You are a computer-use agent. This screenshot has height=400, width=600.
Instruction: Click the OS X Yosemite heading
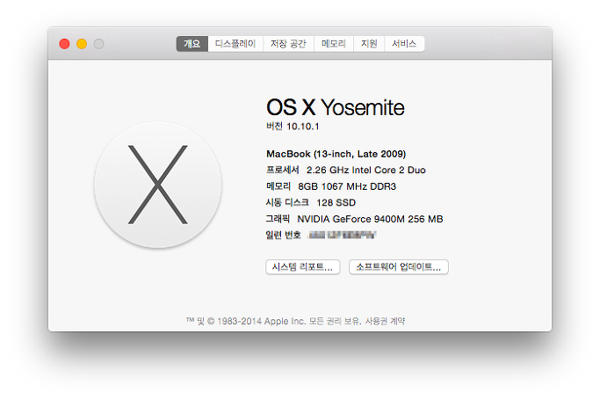[x=336, y=107]
